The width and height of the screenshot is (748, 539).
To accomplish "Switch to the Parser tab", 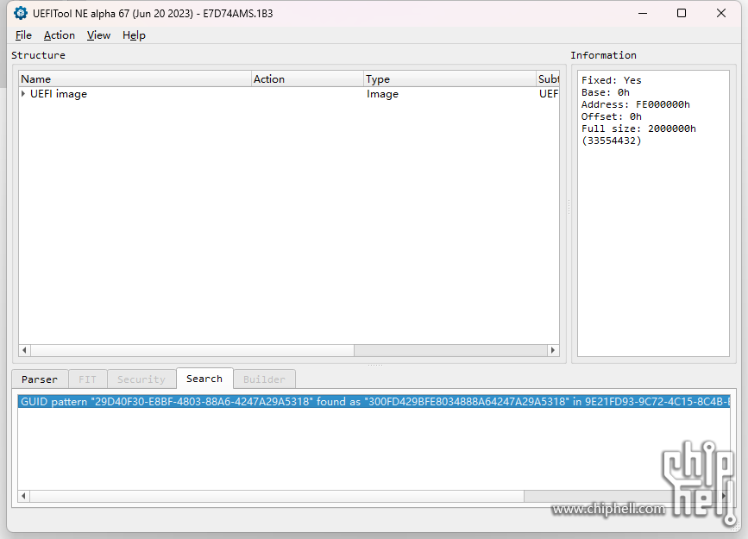I will [40, 379].
